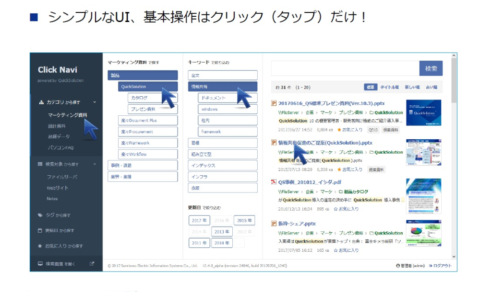The height and width of the screenshot is (292, 480).
Task: Click PDF icon of QS事例_201012_イシダ.pdf
Action: coord(274,182)
